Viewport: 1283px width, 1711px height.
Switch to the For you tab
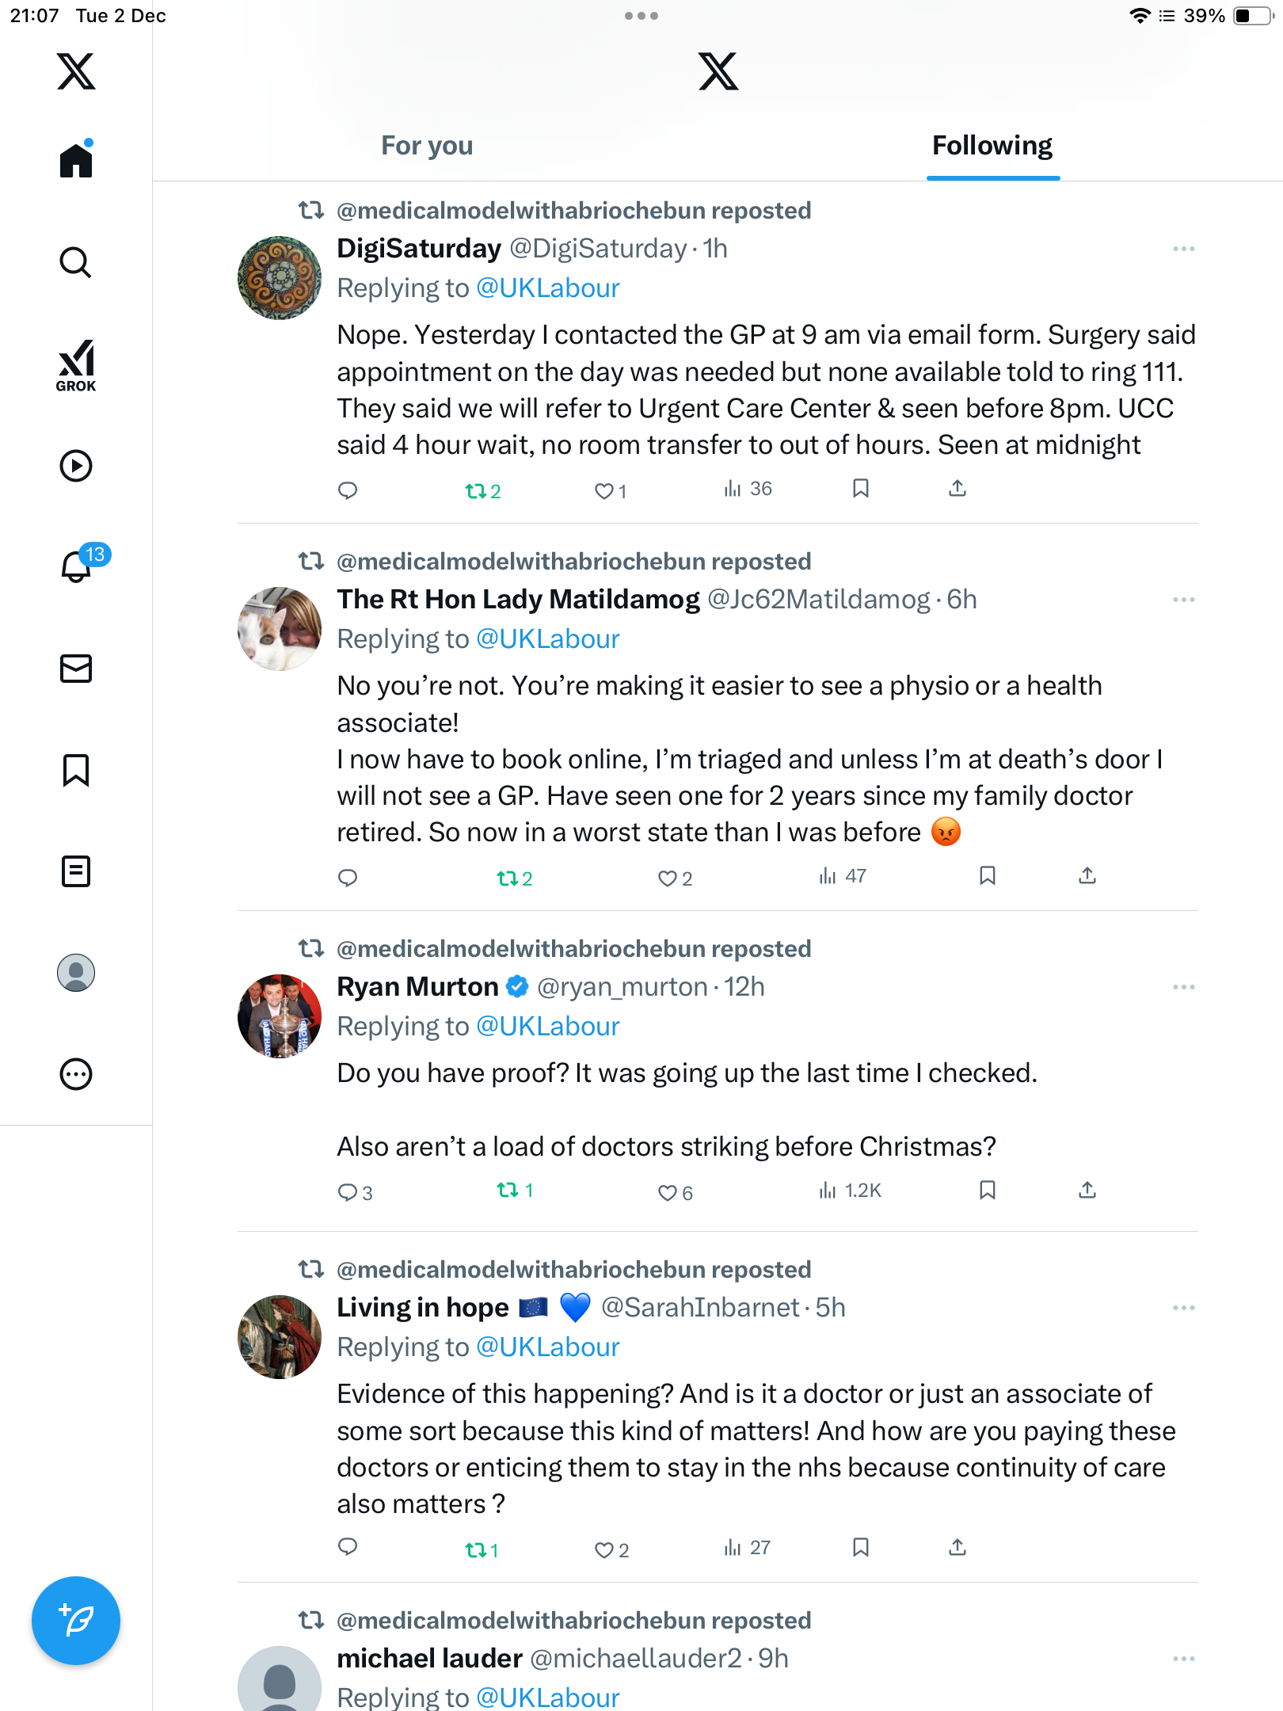click(x=427, y=146)
